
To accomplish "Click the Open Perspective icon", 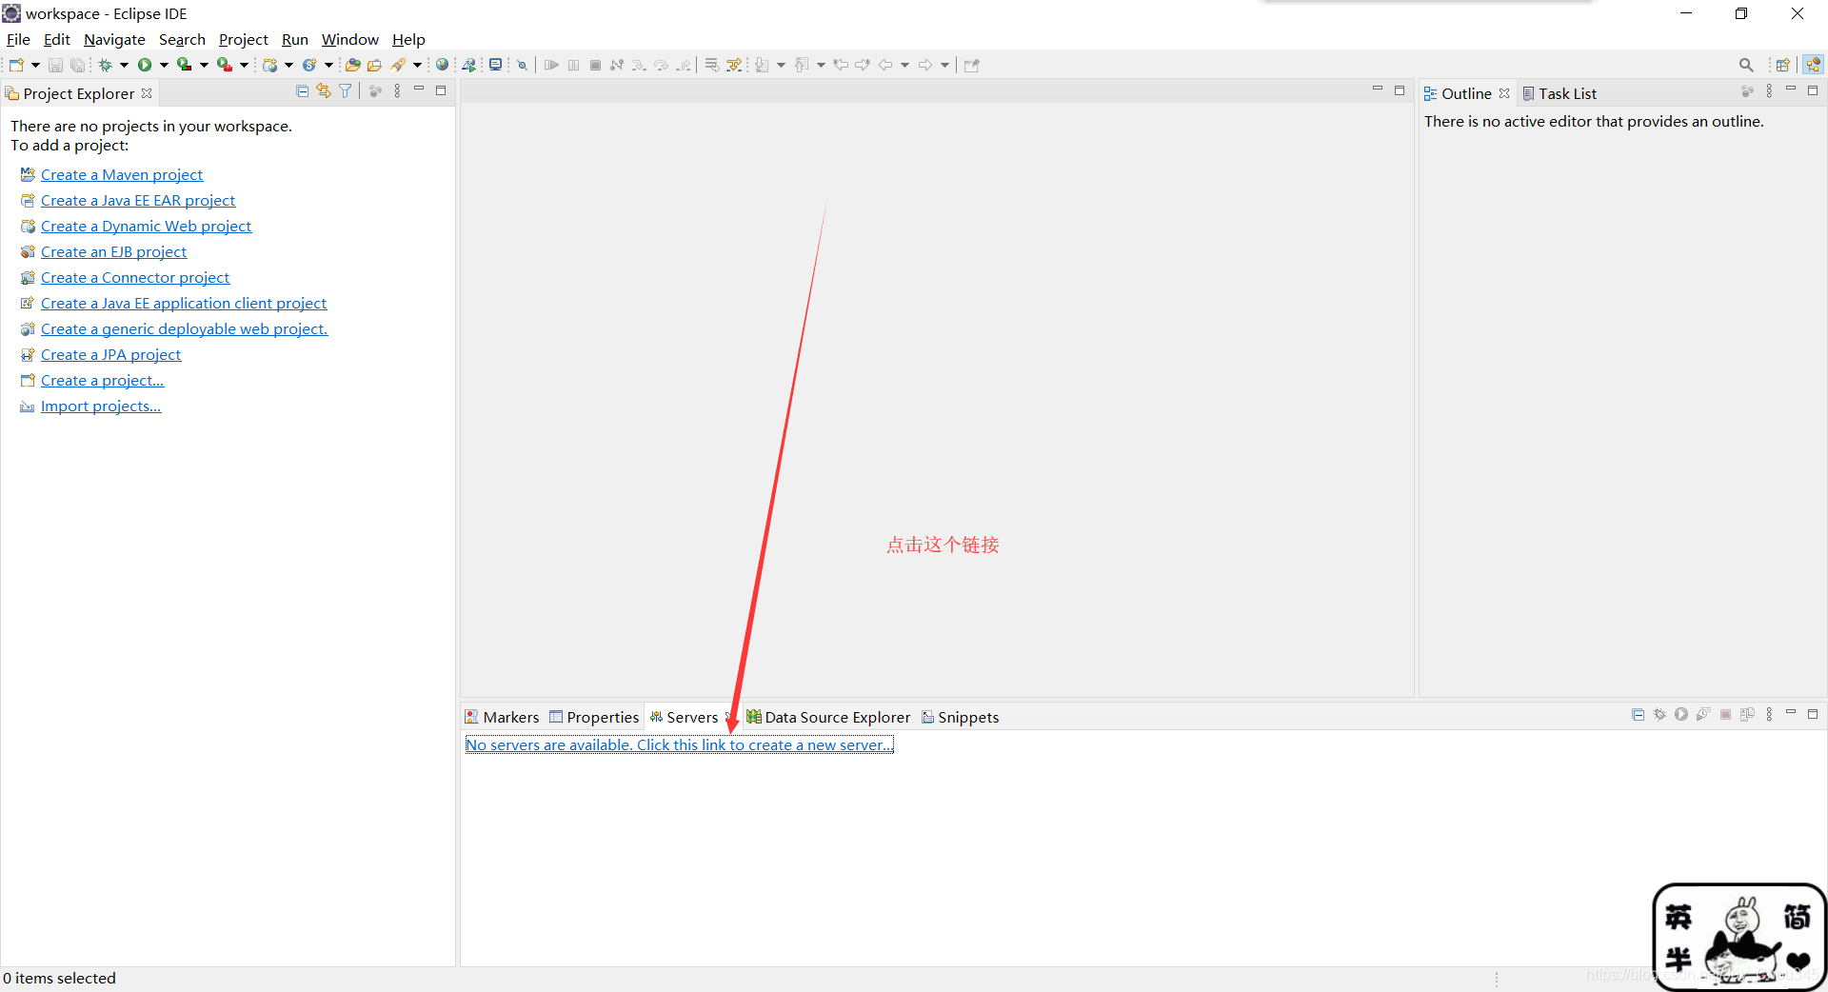I will click(1783, 65).
